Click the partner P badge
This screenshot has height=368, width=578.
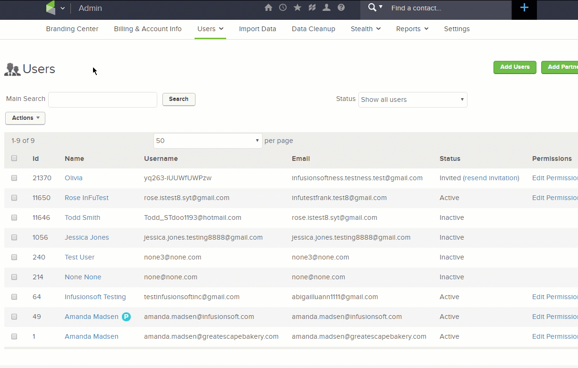(126, 317)
